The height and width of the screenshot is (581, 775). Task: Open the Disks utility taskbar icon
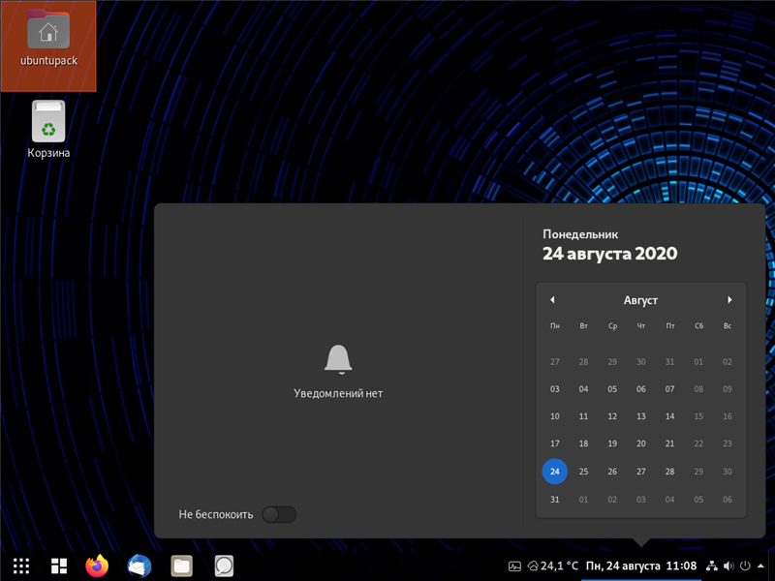coord(224,566)
